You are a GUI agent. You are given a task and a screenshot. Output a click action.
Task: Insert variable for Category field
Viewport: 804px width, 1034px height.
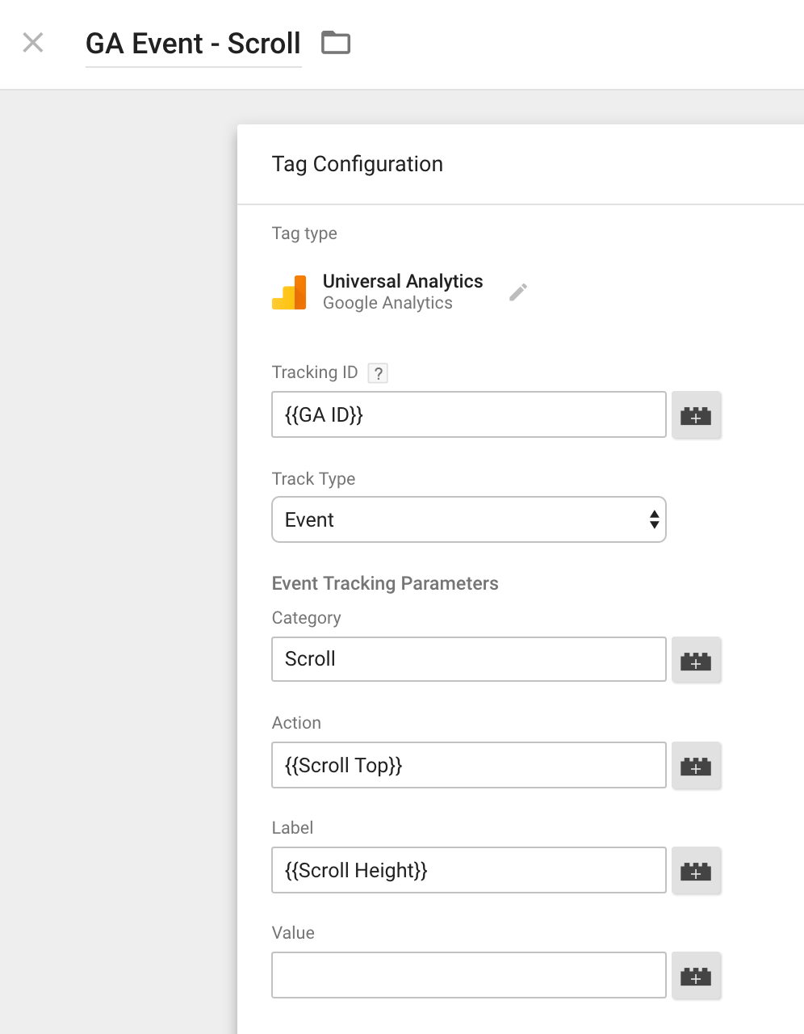pos(696,660)
